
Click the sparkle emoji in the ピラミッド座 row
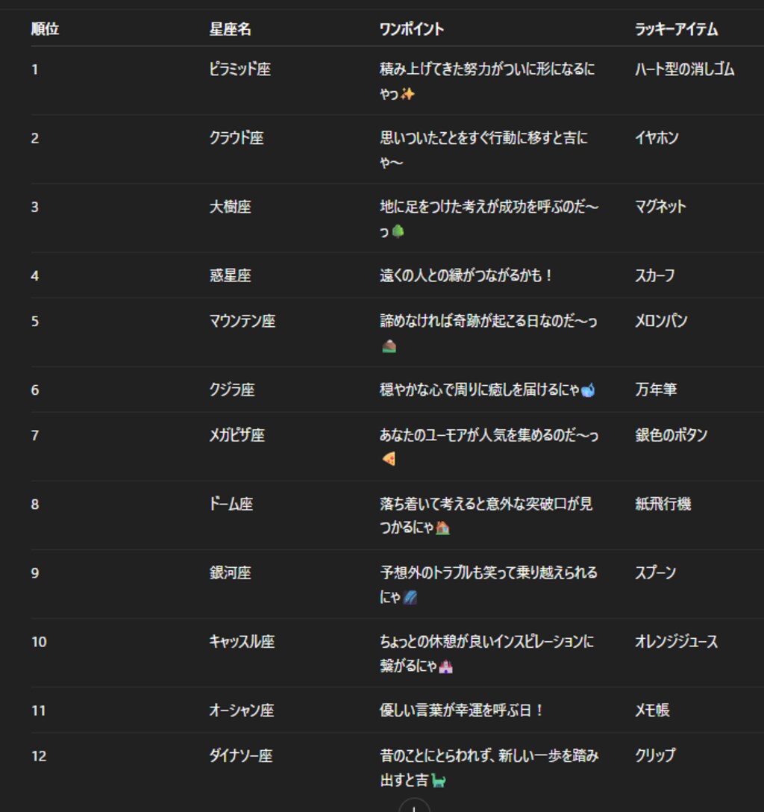click(x=407, y=94)
